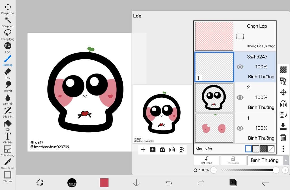Tap the checkerboard clear layer icon
The image size is (290, 190).
283,70
